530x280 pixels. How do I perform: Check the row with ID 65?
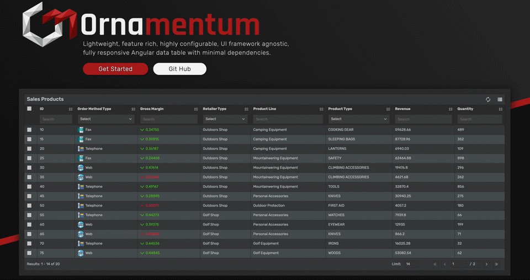[x=29, y=234]
